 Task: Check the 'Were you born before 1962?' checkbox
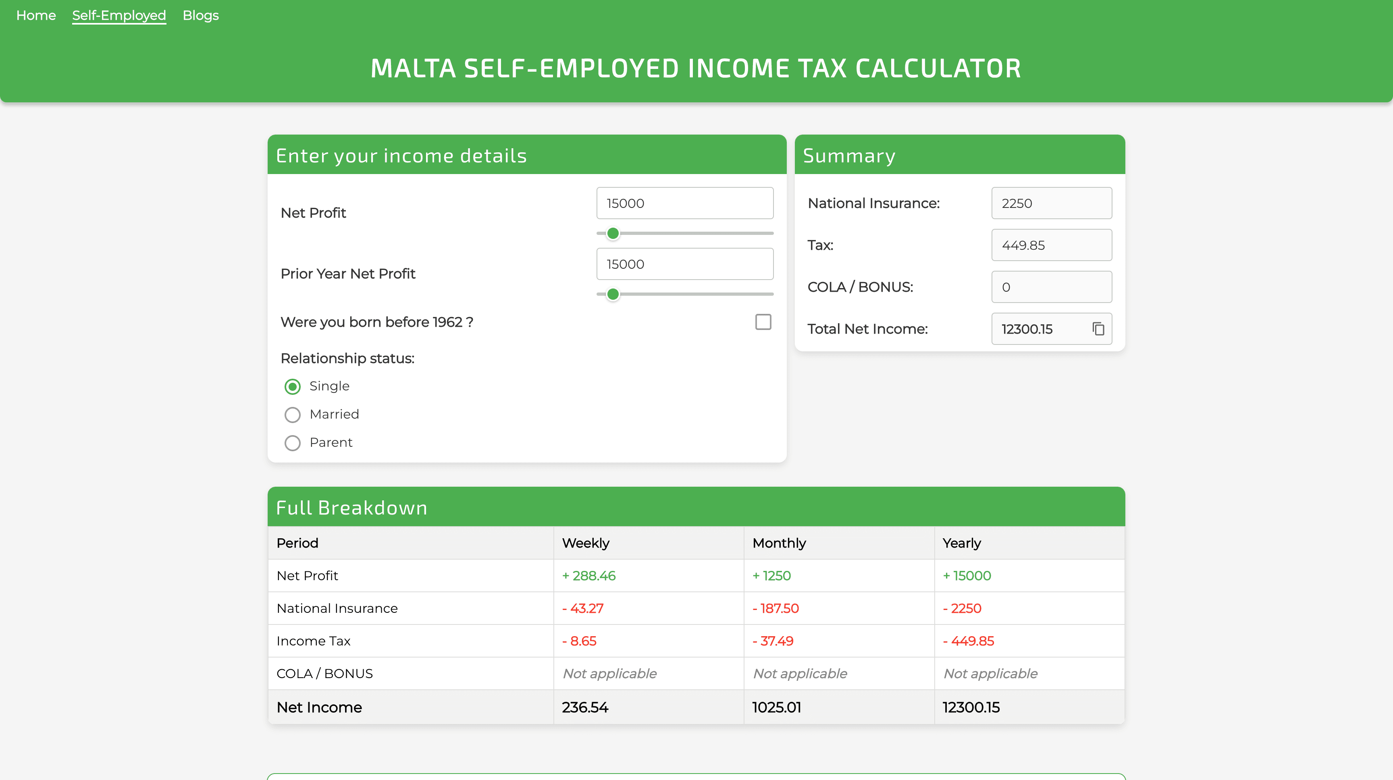pyautogui.click(x=763, y=322)
